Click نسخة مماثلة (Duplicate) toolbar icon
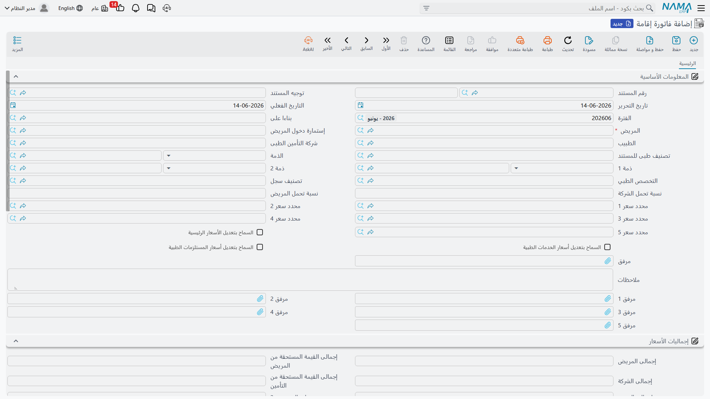Viewport: 710px width, 399px height. (x=616, y=40)
